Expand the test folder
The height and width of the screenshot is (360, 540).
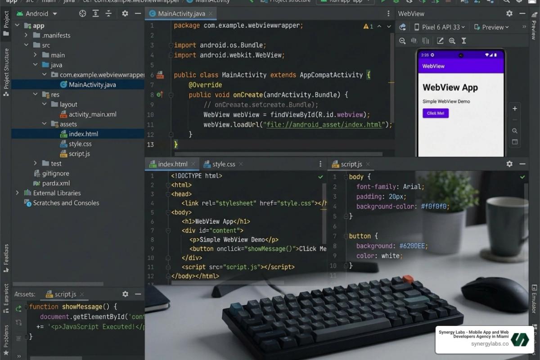[36, 163]
